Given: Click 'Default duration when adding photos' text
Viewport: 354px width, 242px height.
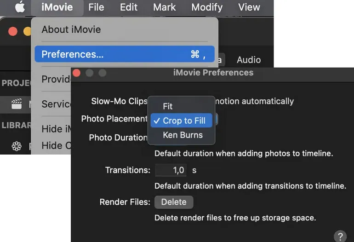Looking at the screenshot, I should click(244, 153).
